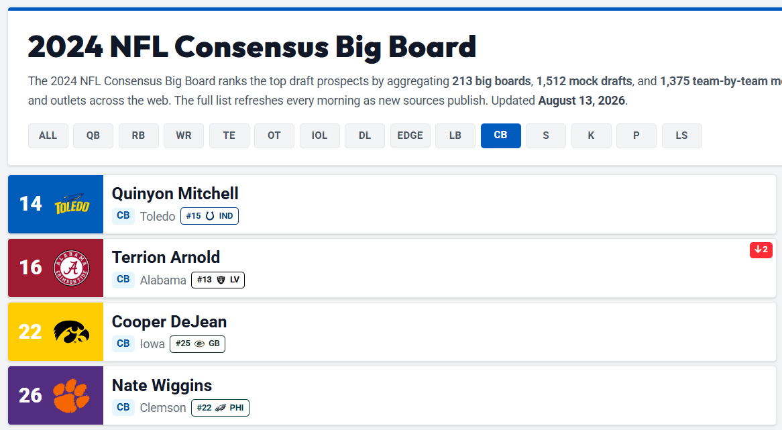The image size is (782, 430).
Task: Click the Eagles #22 PHI badge
Action: point(220,408)
